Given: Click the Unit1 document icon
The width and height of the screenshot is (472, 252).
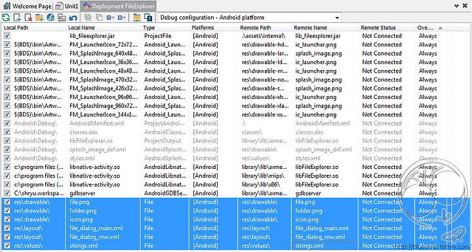Looking at the screenshot, I should coord(60,6).
